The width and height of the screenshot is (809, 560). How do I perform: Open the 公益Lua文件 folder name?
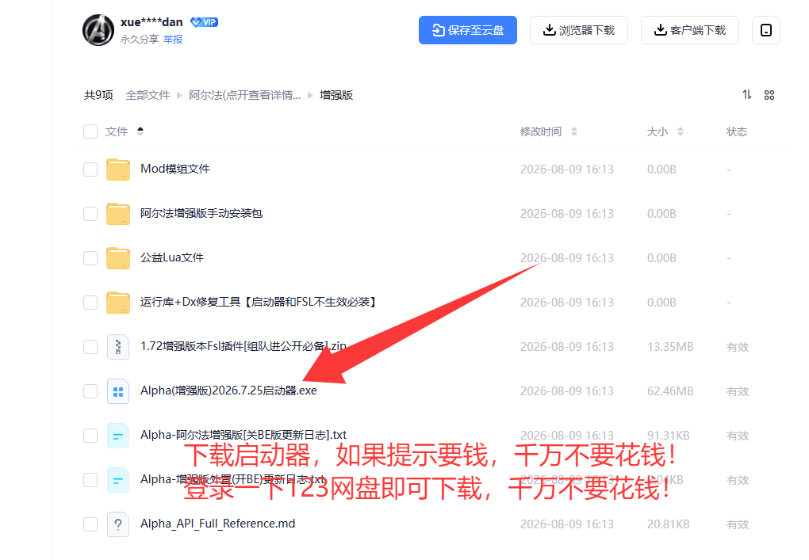click(172, 257)
